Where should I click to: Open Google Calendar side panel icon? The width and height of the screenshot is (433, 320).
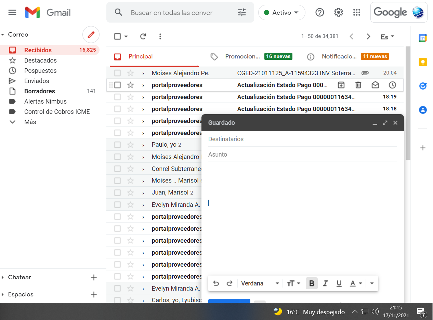pos(423,38)
